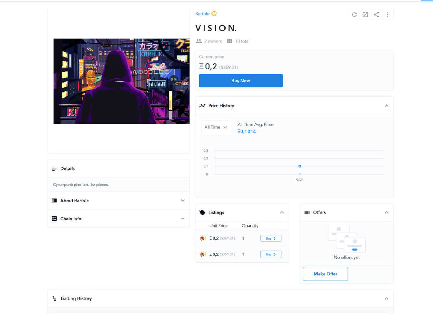This screenshot has height=314, width=433.
Task: Open the cyberpunk pixel art image
Action: point(122,81)
